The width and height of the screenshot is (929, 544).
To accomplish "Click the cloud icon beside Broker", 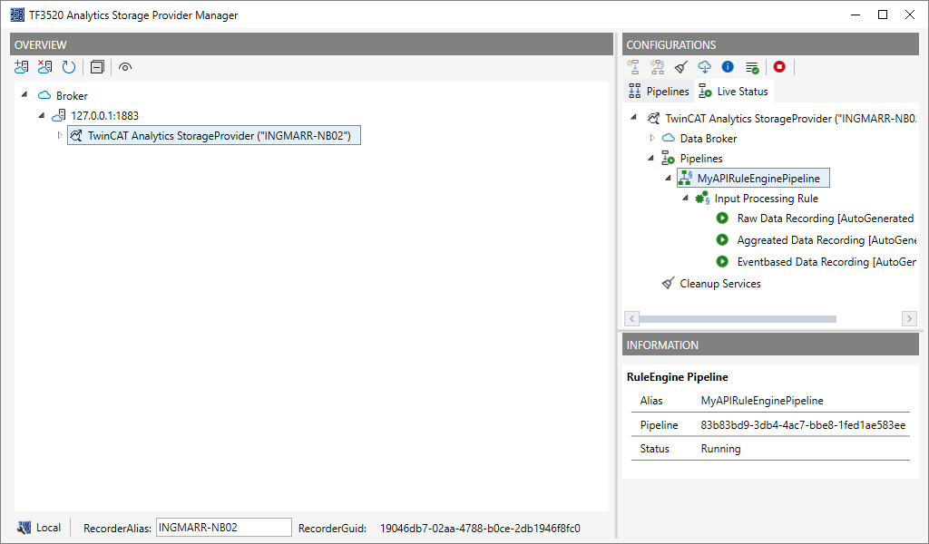I will click(44, 94).
